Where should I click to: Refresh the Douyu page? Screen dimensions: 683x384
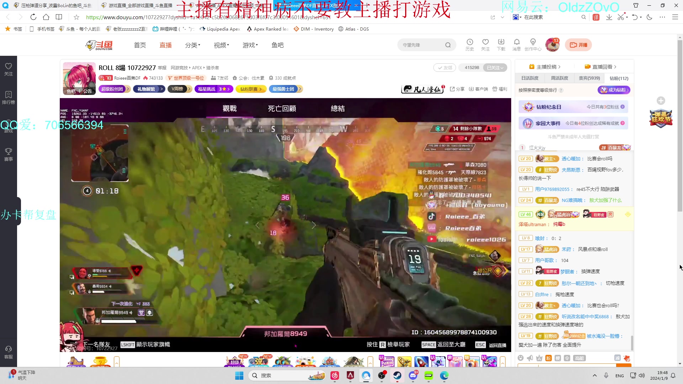coord(33,17)
